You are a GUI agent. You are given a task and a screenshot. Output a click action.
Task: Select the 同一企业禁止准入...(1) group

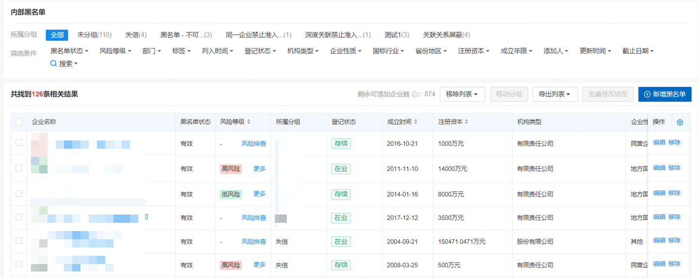[x=259, y=35]
